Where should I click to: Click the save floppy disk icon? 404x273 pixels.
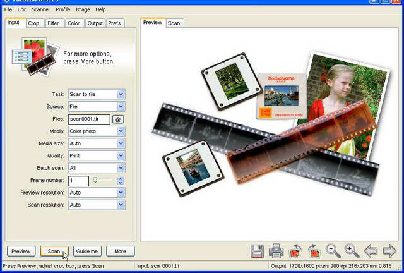257,251
